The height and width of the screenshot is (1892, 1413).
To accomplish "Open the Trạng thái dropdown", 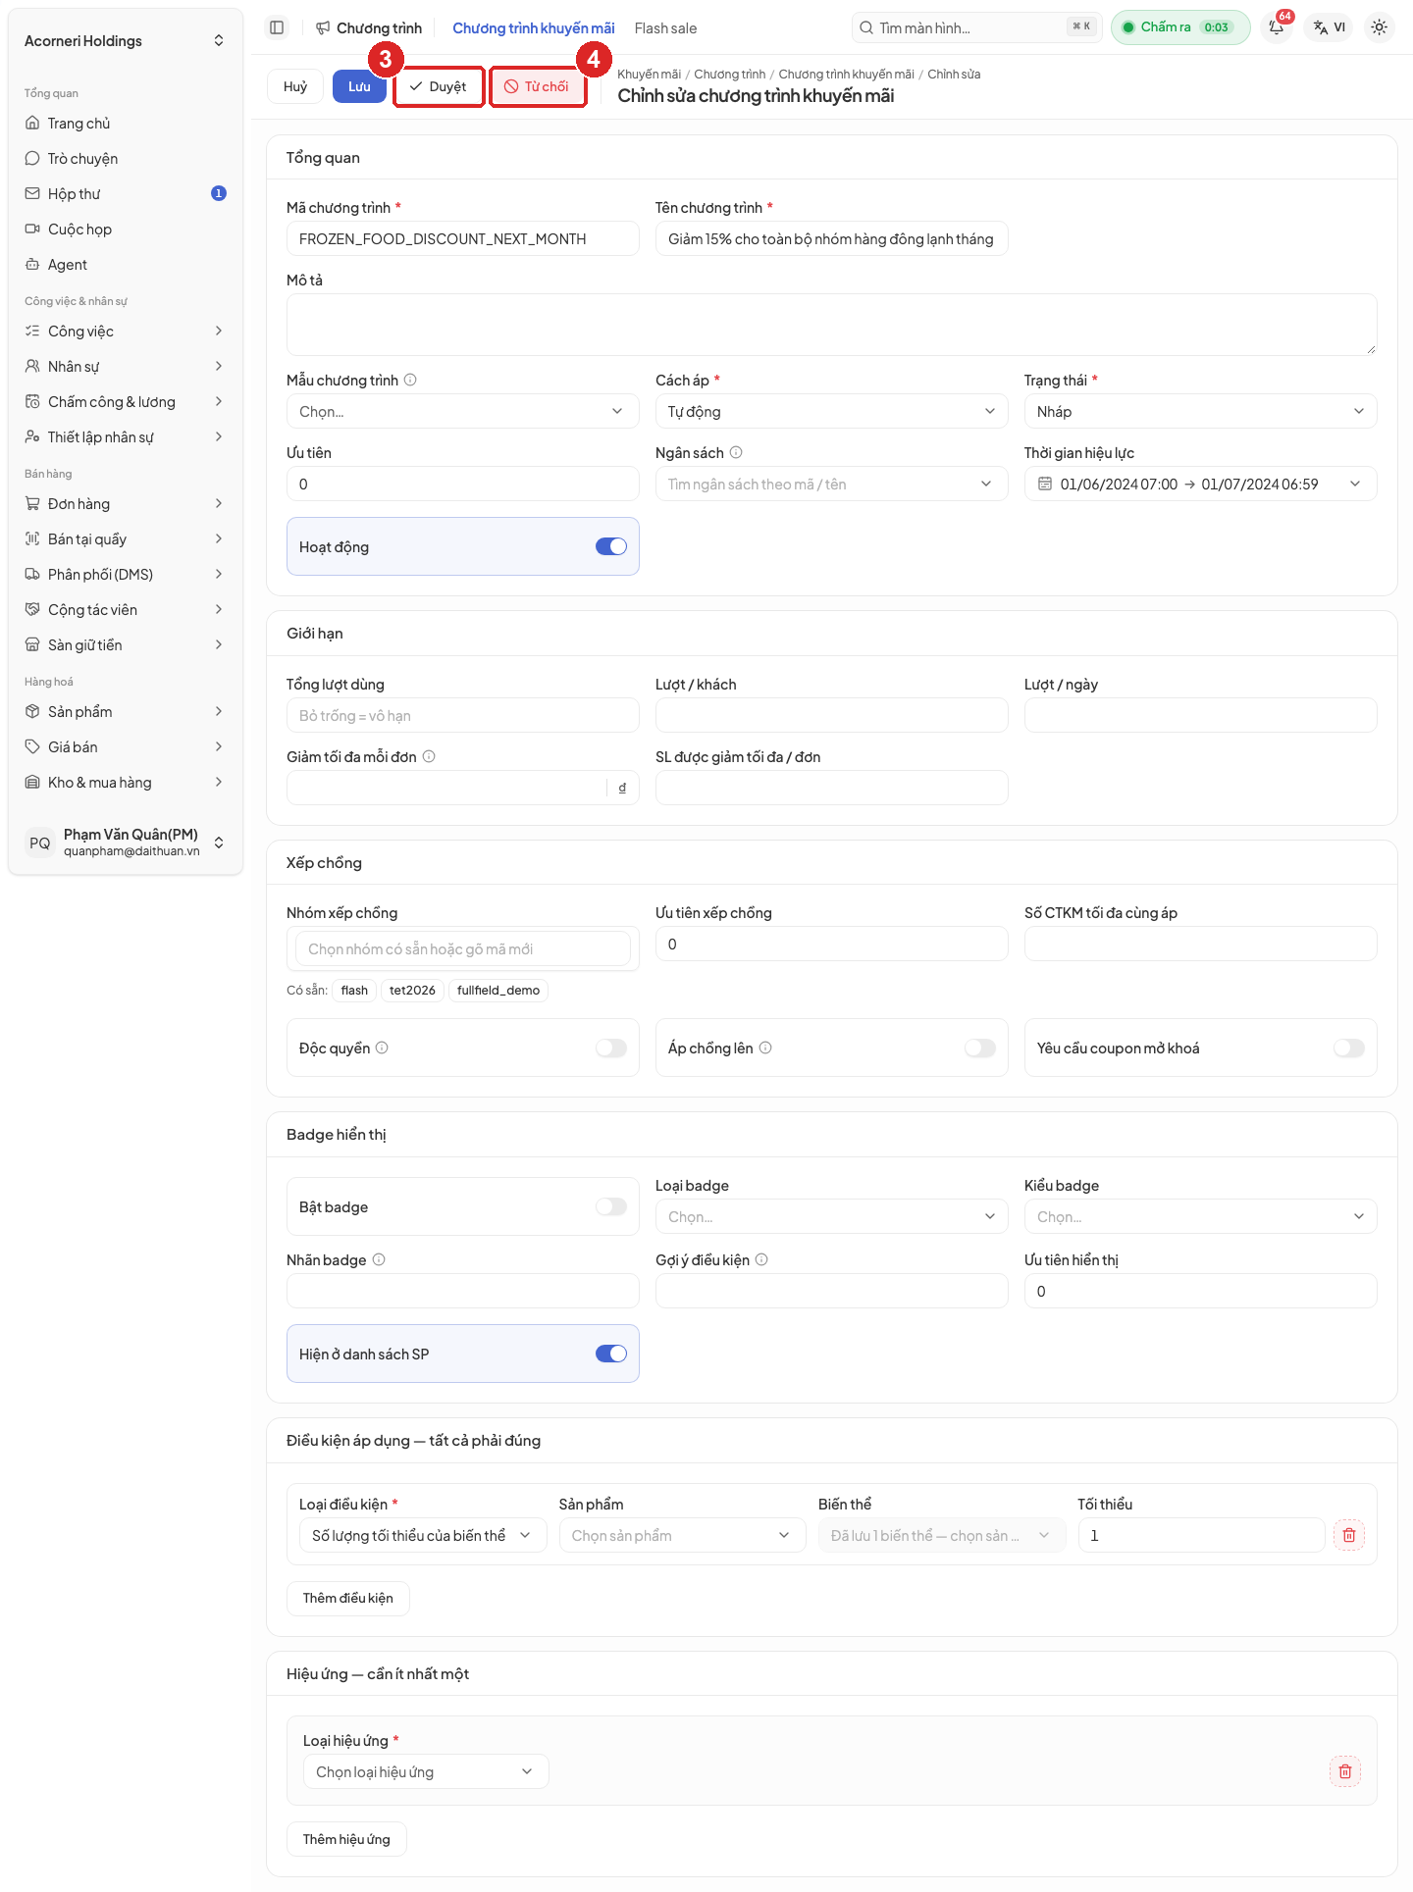I will [x=1201, y=411].
